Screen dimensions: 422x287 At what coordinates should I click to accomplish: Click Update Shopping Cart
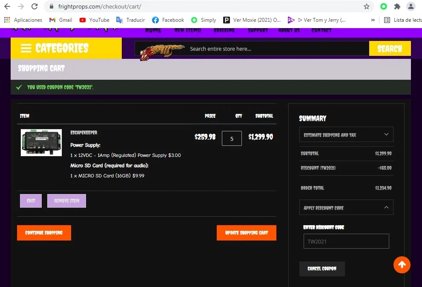point(247,233)
